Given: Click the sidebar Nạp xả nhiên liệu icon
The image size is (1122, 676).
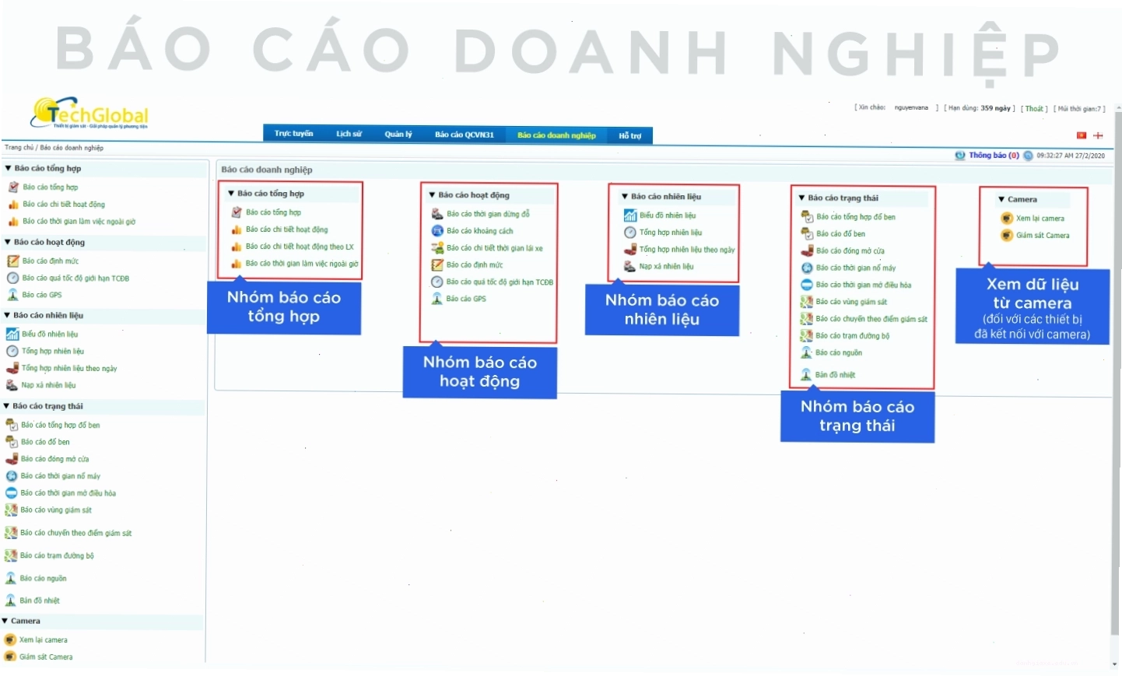Looking at the screenshot, I should tap(12, 385).
